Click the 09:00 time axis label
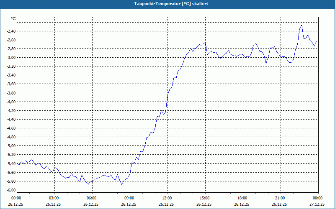Screen dimensions: 335x209 click(x=130, y=198)
